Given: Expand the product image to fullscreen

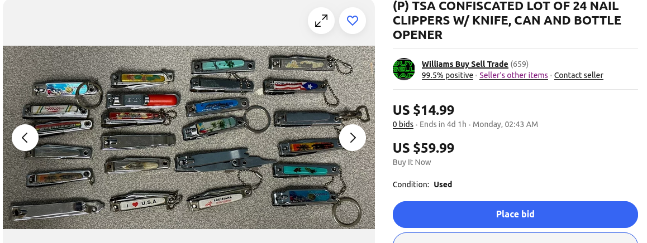Looking at the screenshot, I should click(321, 21).
